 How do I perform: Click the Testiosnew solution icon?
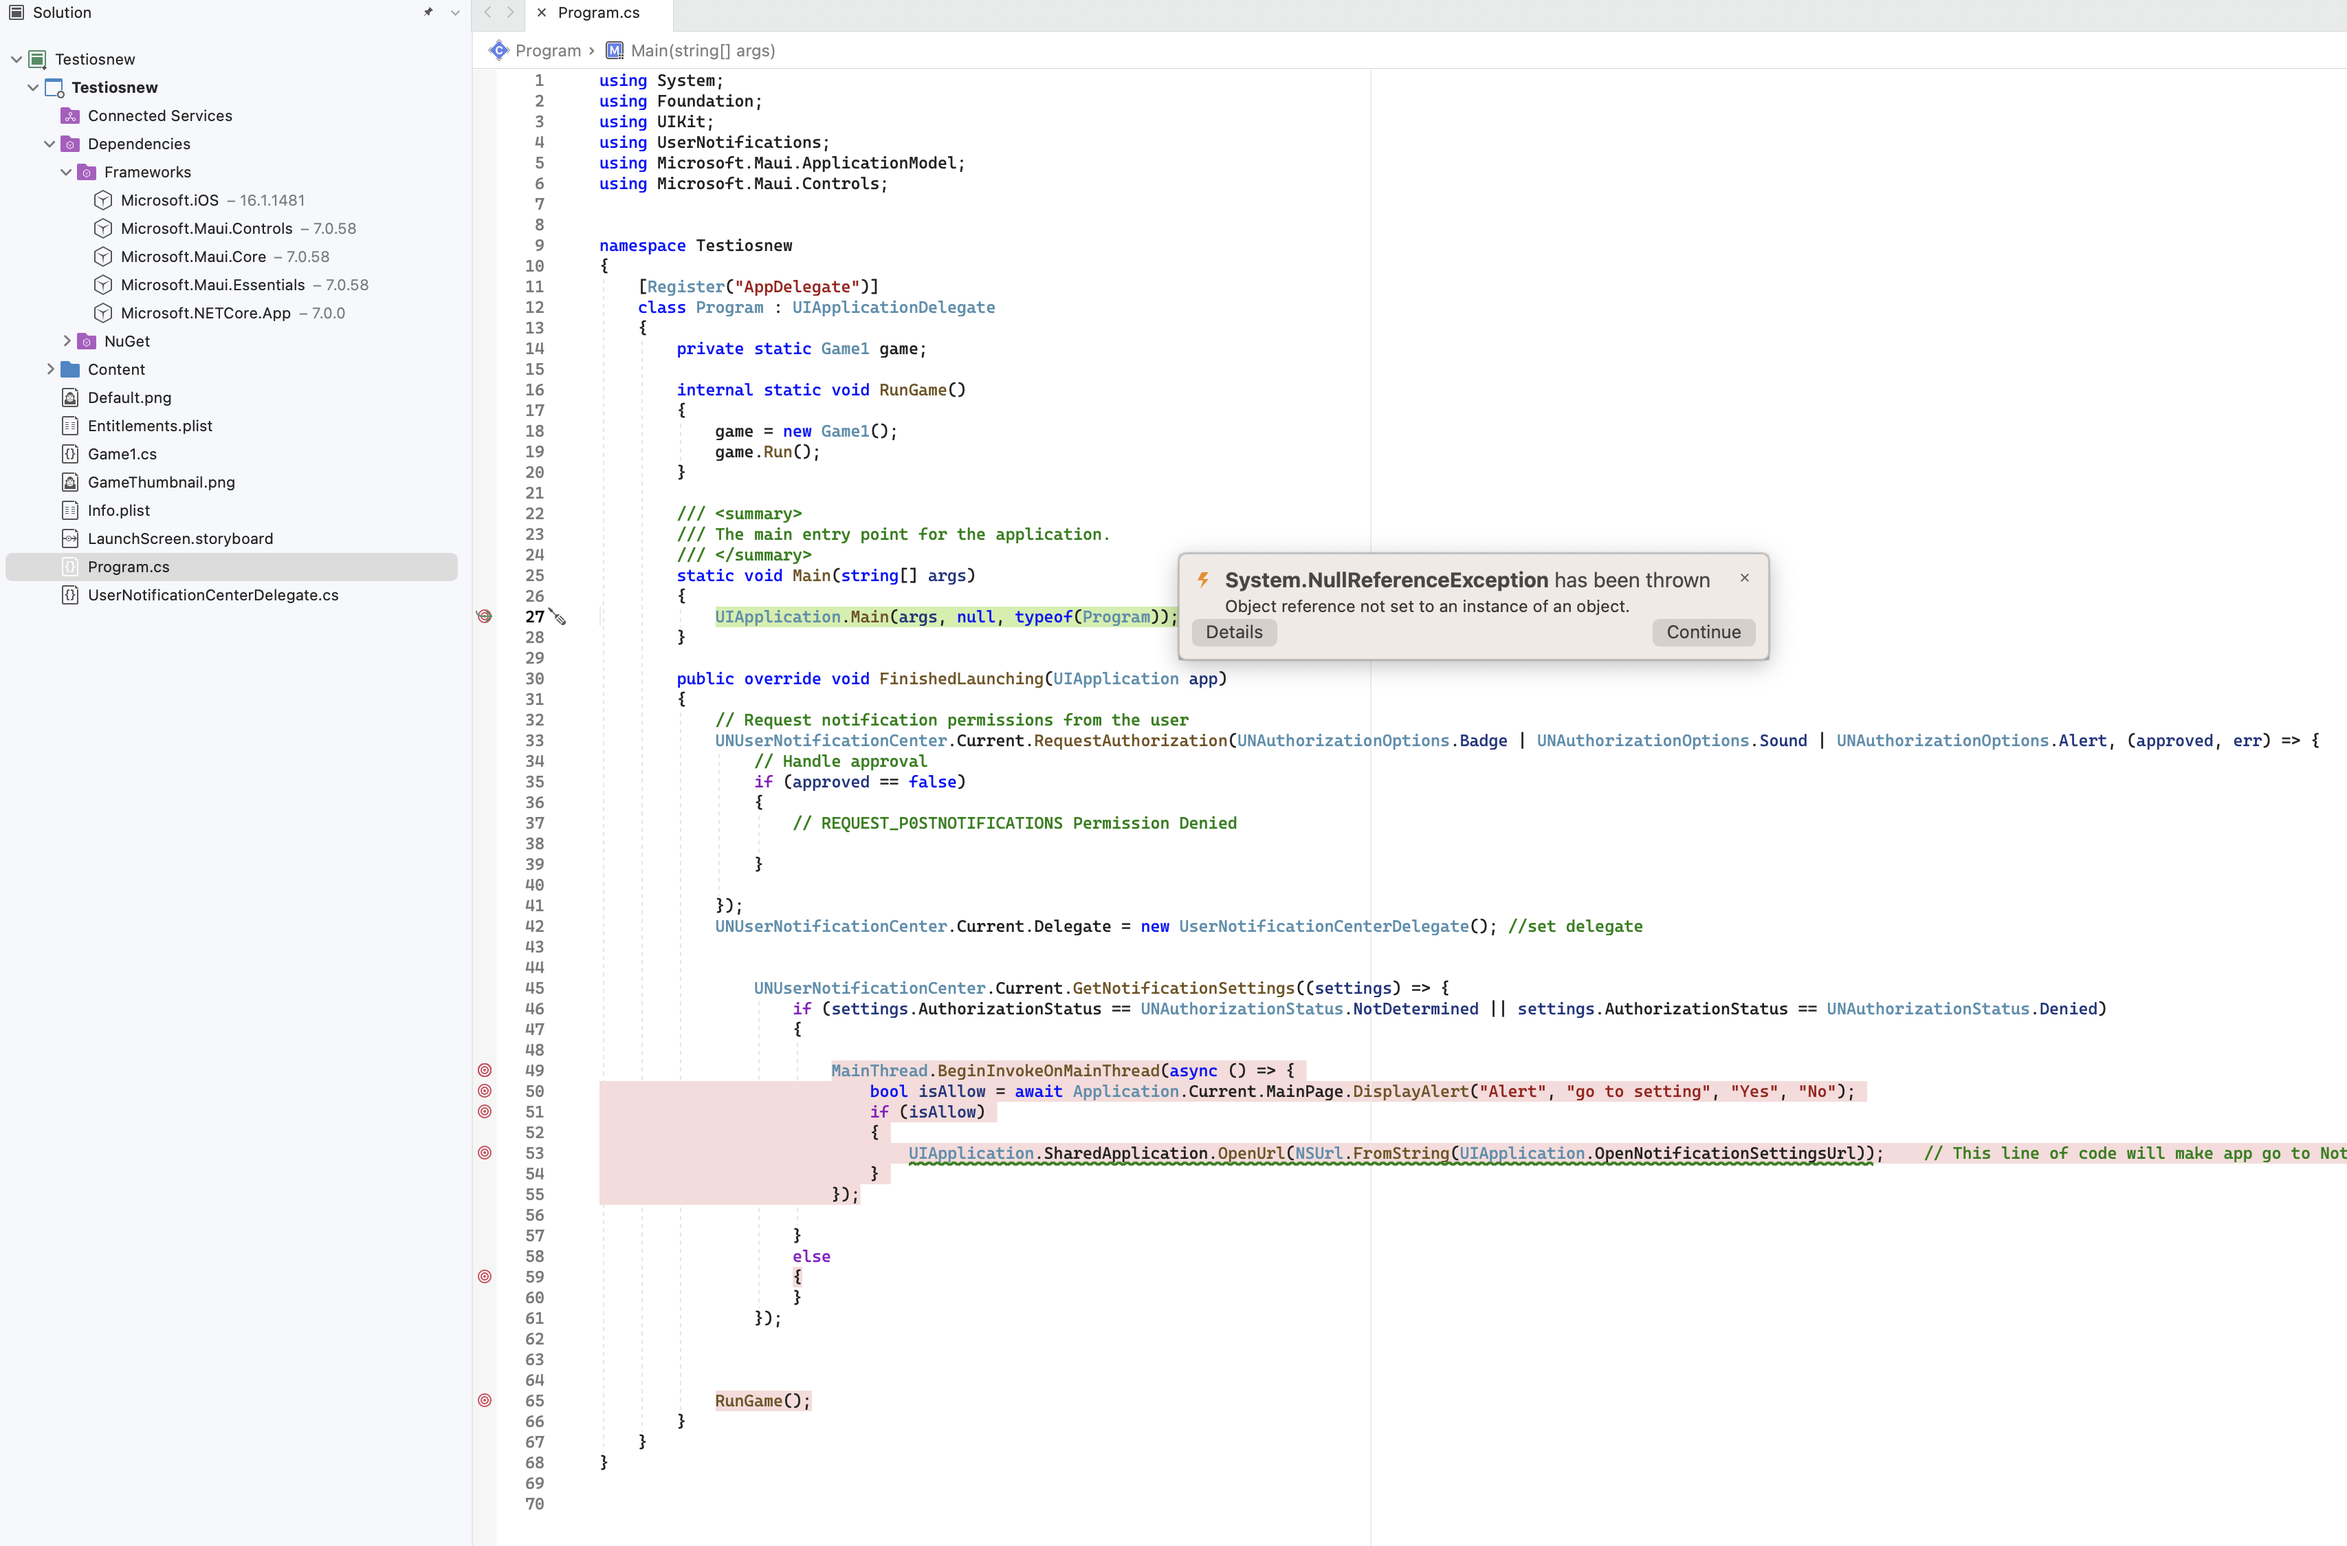pyautogui.click(x=38, y=59)
